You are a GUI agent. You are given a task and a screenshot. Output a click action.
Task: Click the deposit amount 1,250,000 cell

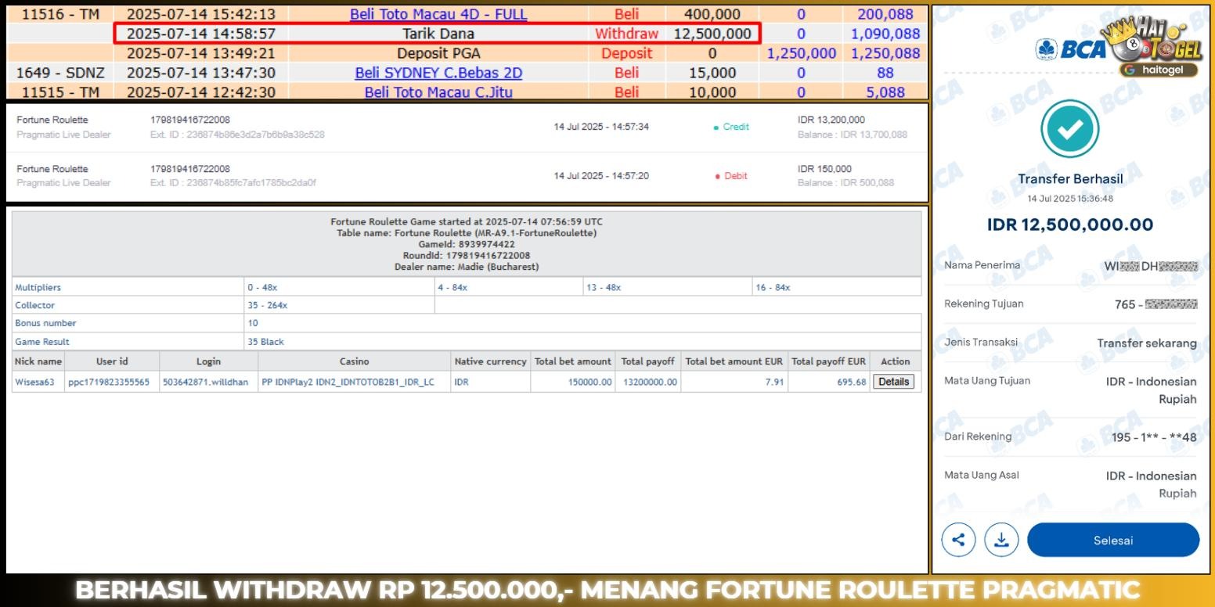click(802, 53)
